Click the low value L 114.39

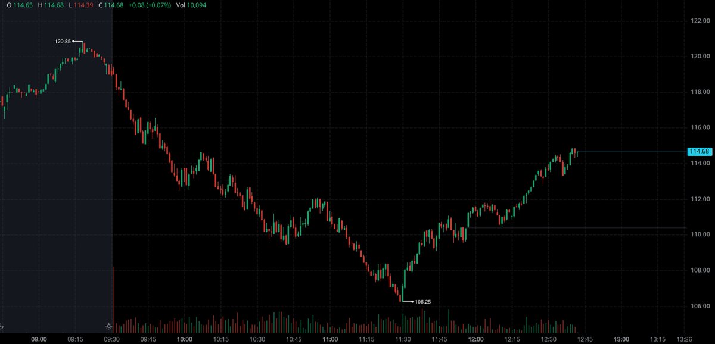(80, 5)
